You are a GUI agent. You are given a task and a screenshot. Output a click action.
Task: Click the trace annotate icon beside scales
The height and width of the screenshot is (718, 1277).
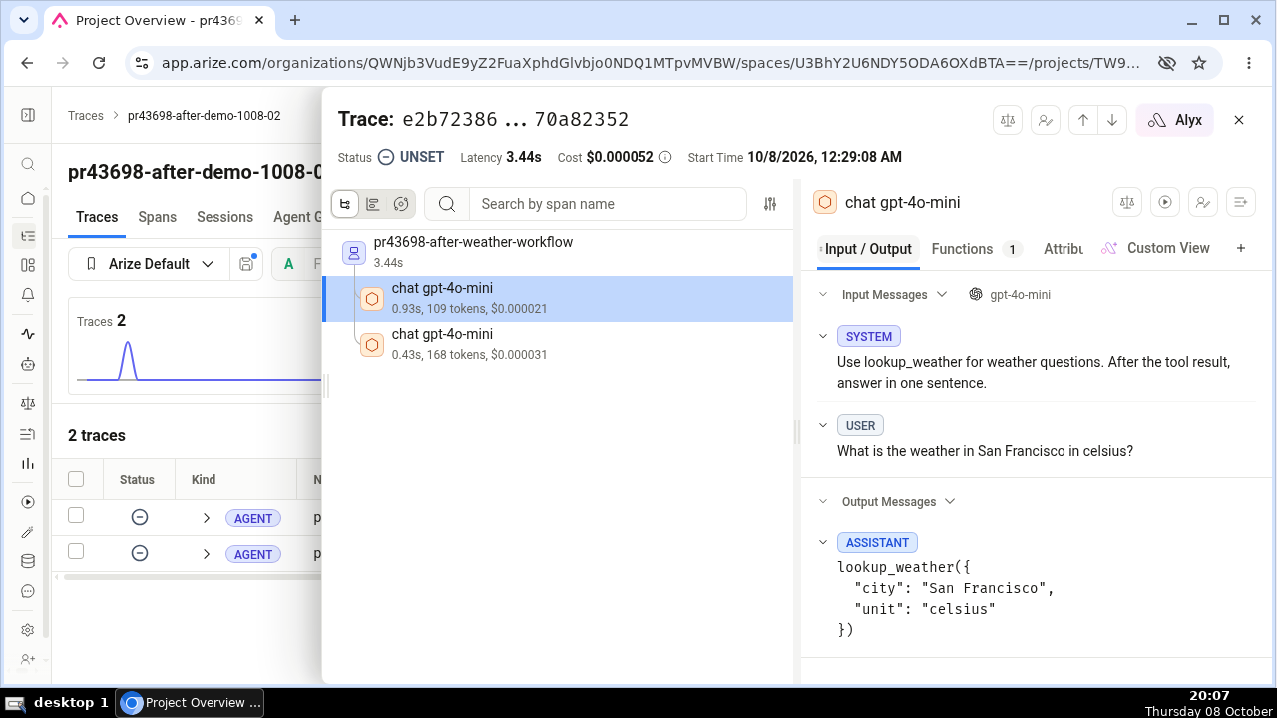click(x=1046, y=120)
